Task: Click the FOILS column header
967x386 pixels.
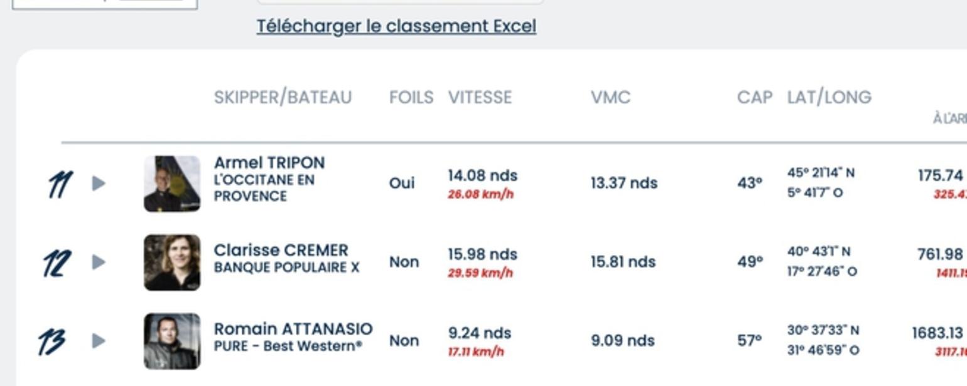Action: (x=411, y=97)
